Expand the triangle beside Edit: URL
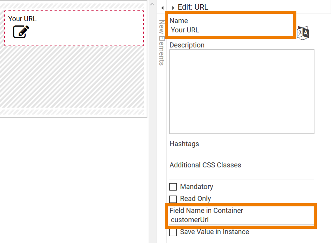This screenshot has height=243, width=331. click(173, 8)
